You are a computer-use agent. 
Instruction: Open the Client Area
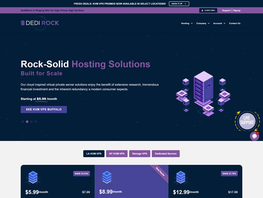208,10
